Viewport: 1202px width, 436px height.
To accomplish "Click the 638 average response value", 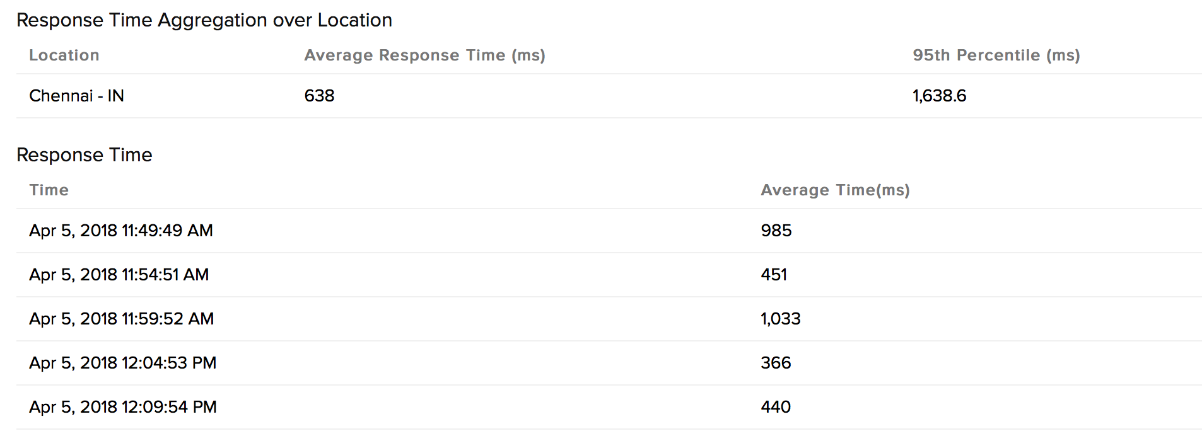I will coord(319,96).
